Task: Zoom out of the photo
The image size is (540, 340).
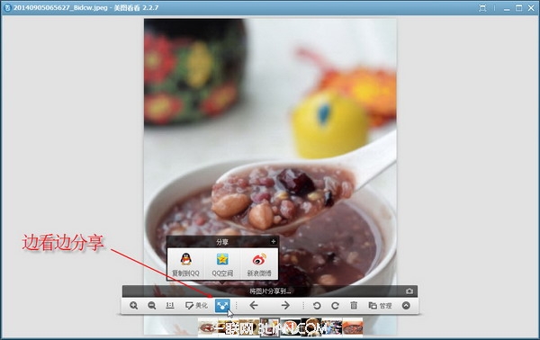Action: 151,305
